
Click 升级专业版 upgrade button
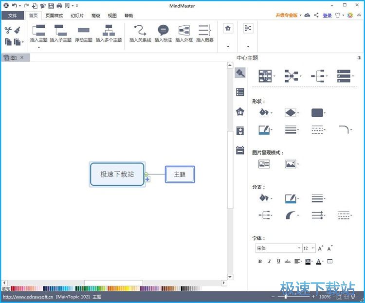[x=287, y=16]
